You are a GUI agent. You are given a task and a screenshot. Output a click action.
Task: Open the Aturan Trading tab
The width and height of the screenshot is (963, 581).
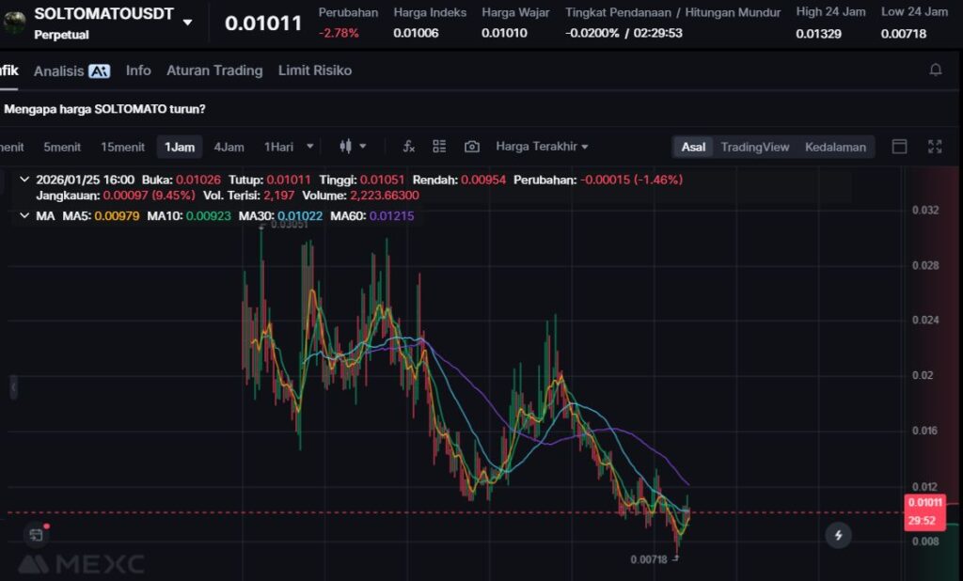(x=214, y=71)
